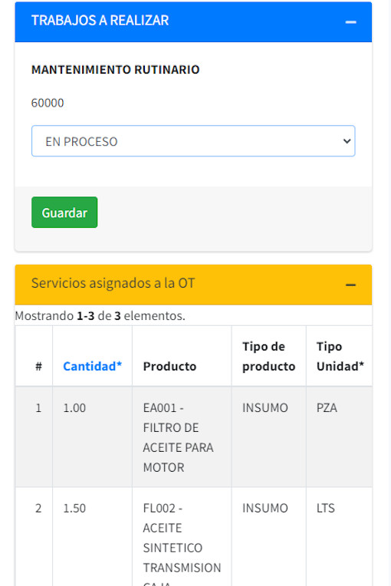Collapse the Servicios asignados a la OT panel
This screenshot has width=391, height=586.
[350, 285]
